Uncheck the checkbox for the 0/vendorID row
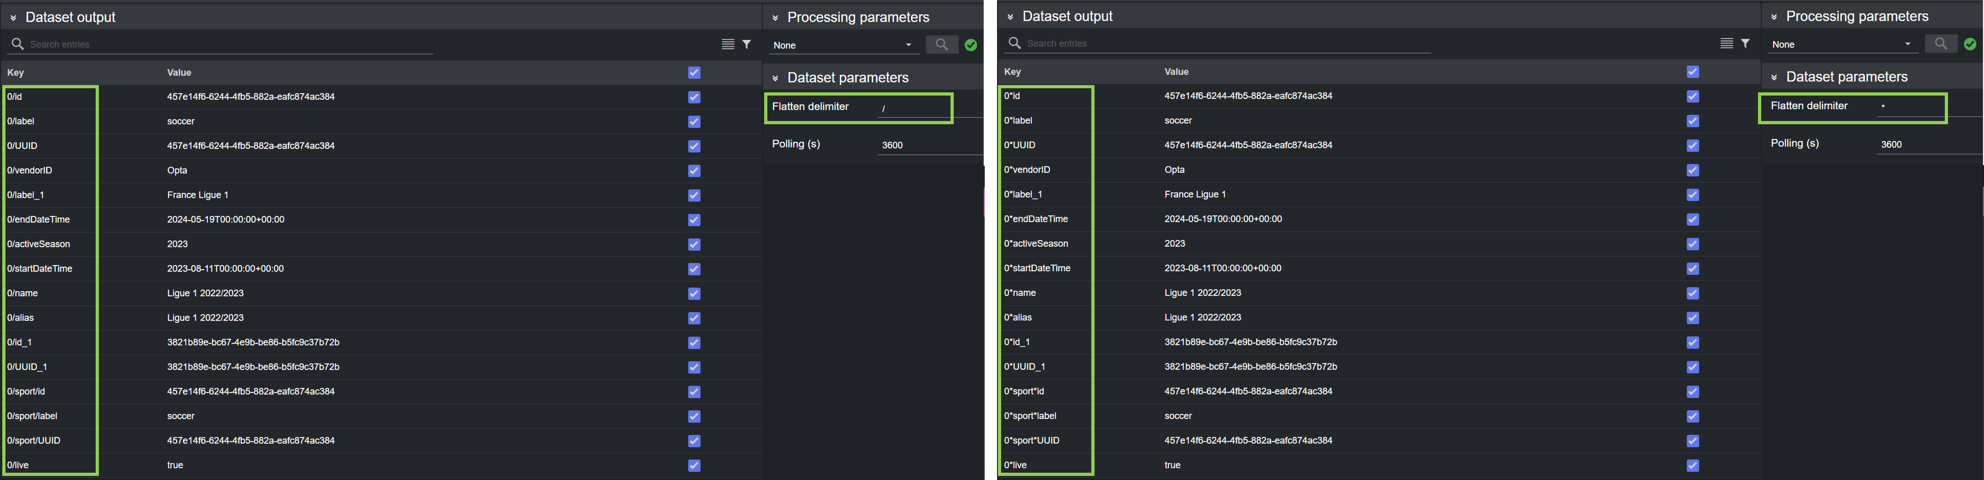This screenshot has width=1984, height=480. (x=694, y=171)
